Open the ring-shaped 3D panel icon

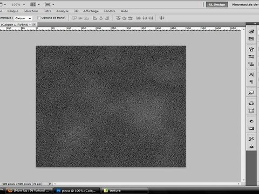[x=251, y=103]
